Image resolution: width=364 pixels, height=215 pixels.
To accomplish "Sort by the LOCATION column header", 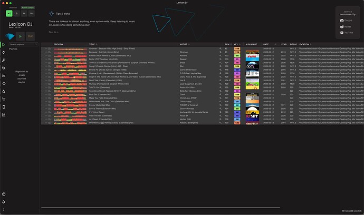I will pos(304,44).
